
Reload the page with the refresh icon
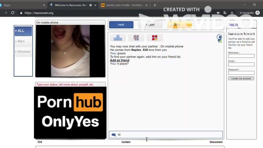coord(13,13)
